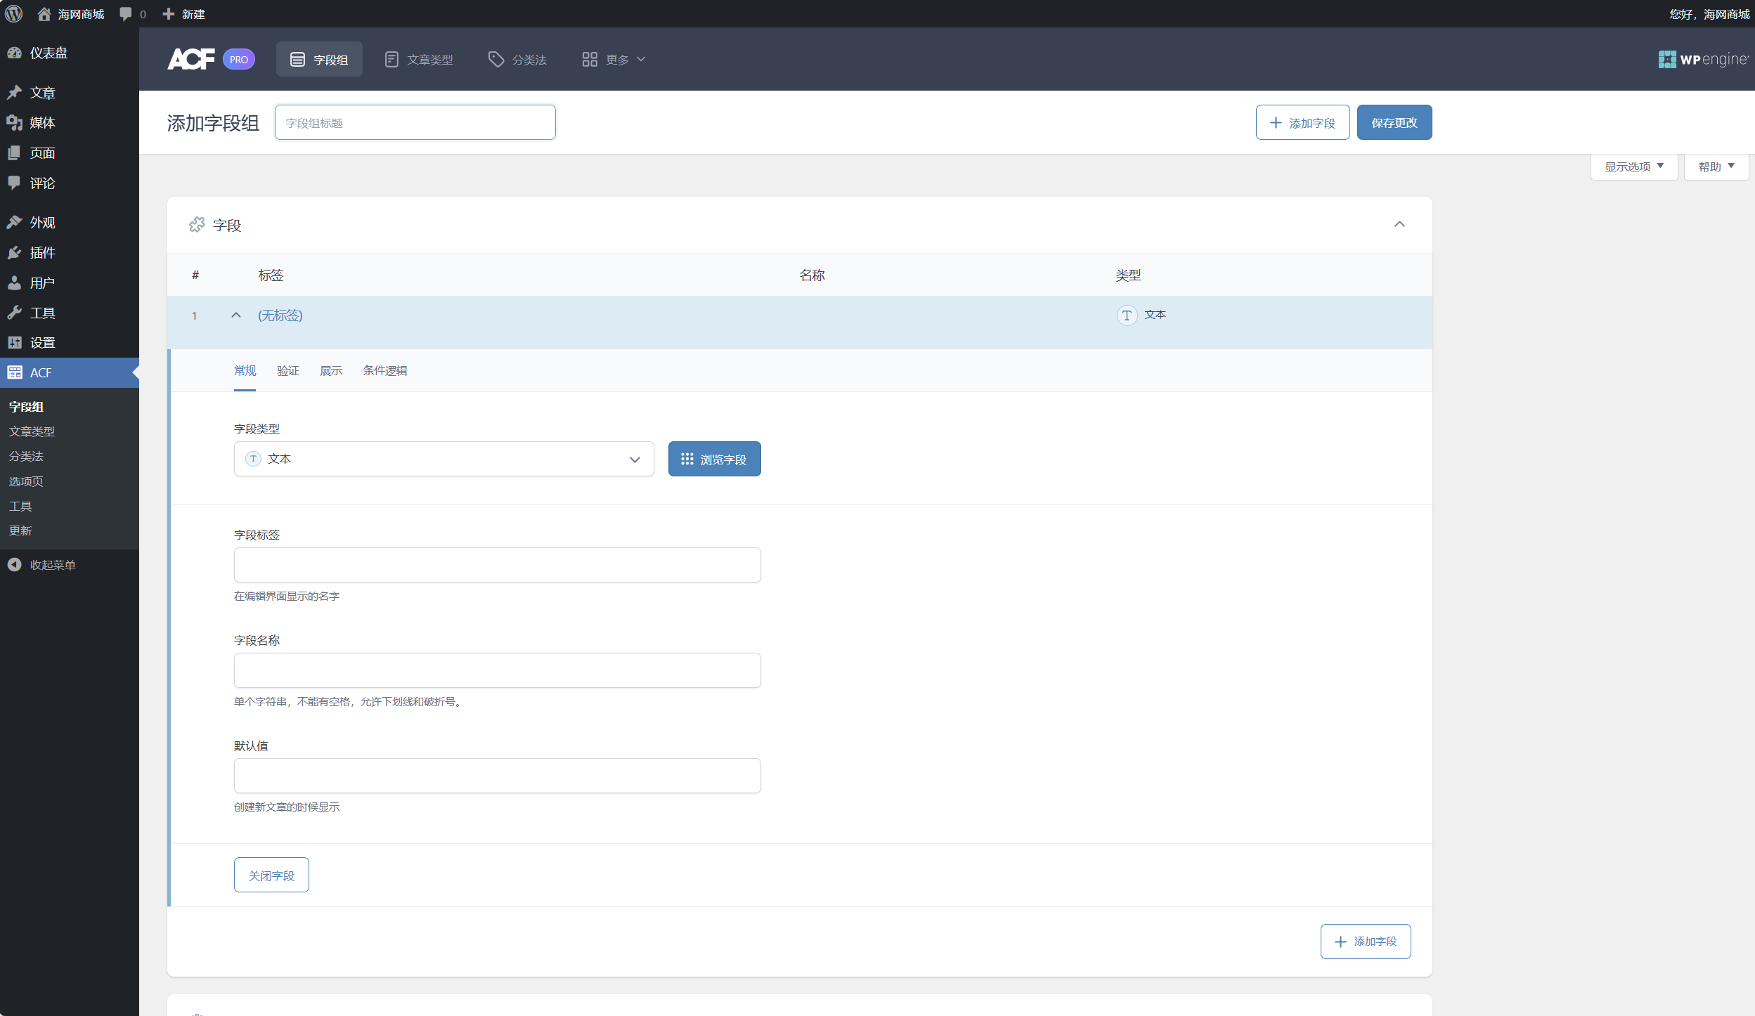
Task: Open 字段组 submenu in sidebar
Action: point(26,407)
